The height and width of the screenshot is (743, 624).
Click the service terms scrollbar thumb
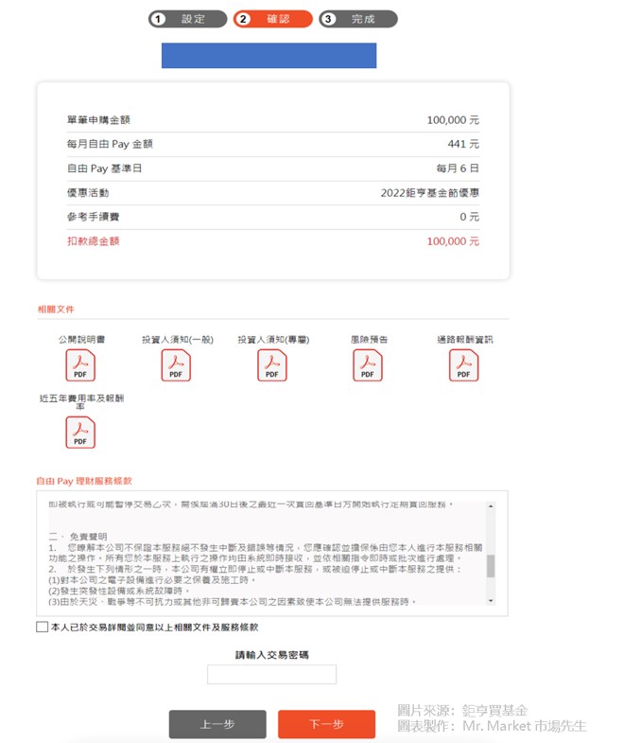(x=491, y=566)
